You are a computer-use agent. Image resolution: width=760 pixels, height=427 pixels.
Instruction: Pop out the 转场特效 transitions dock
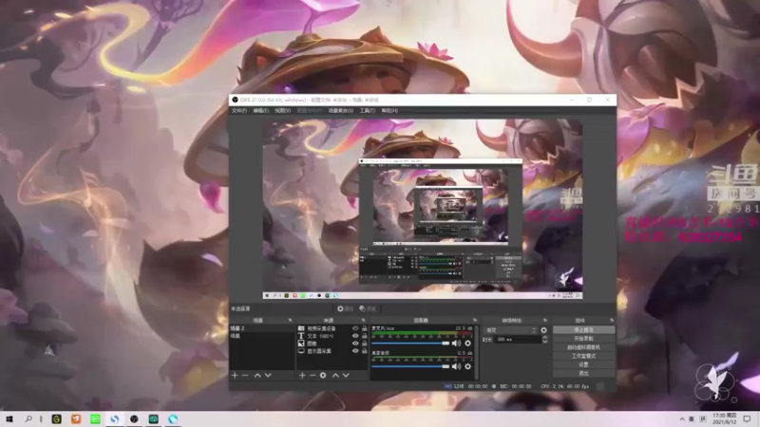[544, 321]
